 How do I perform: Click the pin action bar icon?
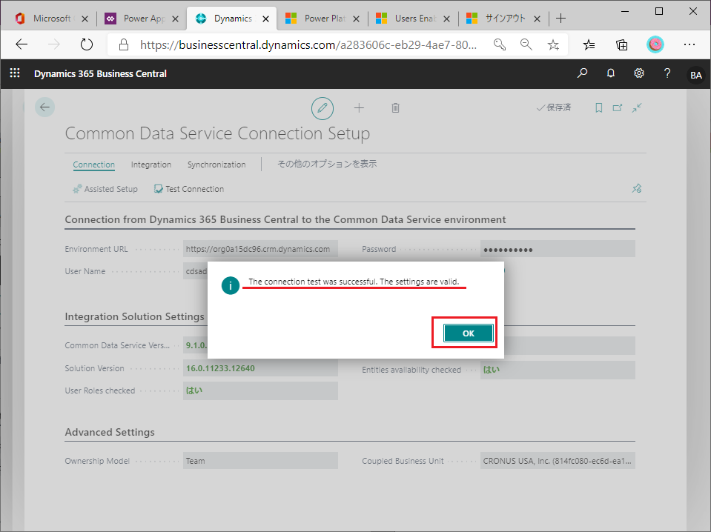point(637,188)
